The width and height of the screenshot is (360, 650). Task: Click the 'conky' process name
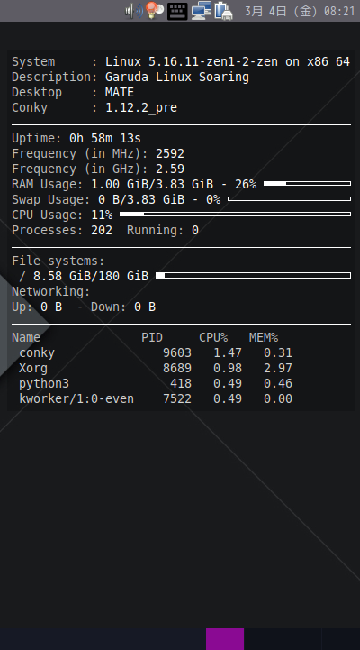37,352
